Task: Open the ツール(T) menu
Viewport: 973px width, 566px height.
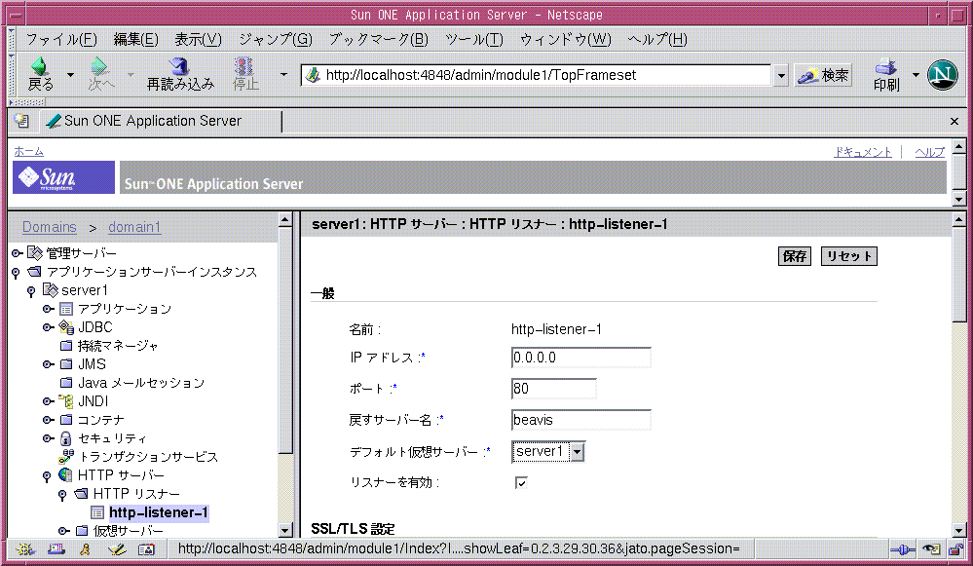Action: pos(474,40)
